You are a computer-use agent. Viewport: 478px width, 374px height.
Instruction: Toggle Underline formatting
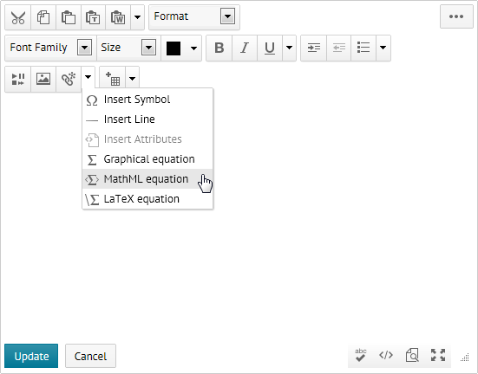[x=270, y=48]
